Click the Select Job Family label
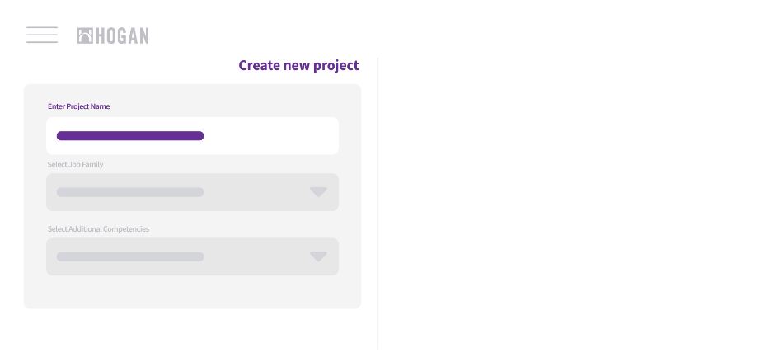The width and height of the screenshot is (765, 362). [75, 164]
